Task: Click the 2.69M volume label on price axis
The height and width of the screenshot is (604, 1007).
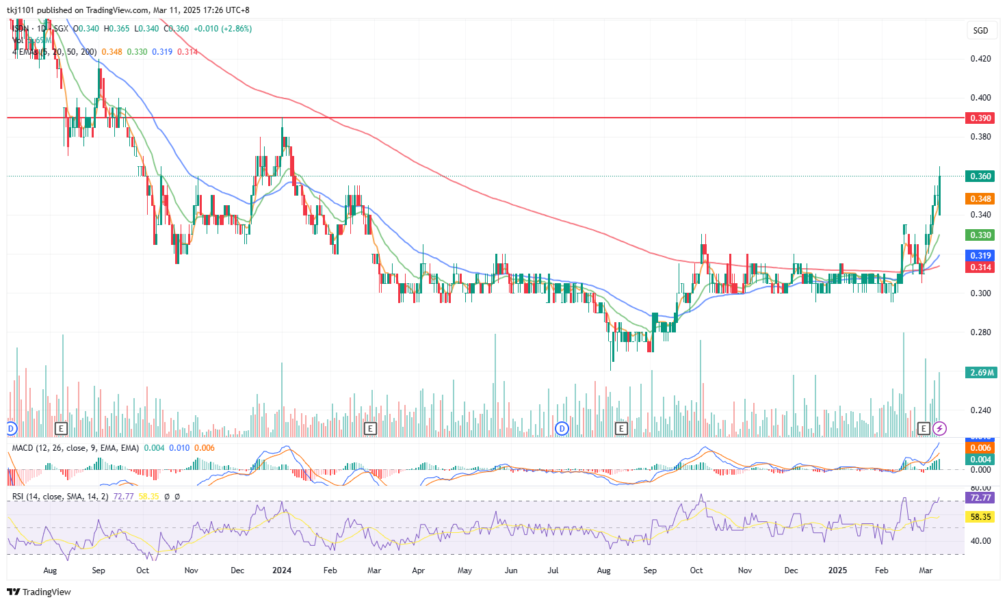Action: point(981,373)
